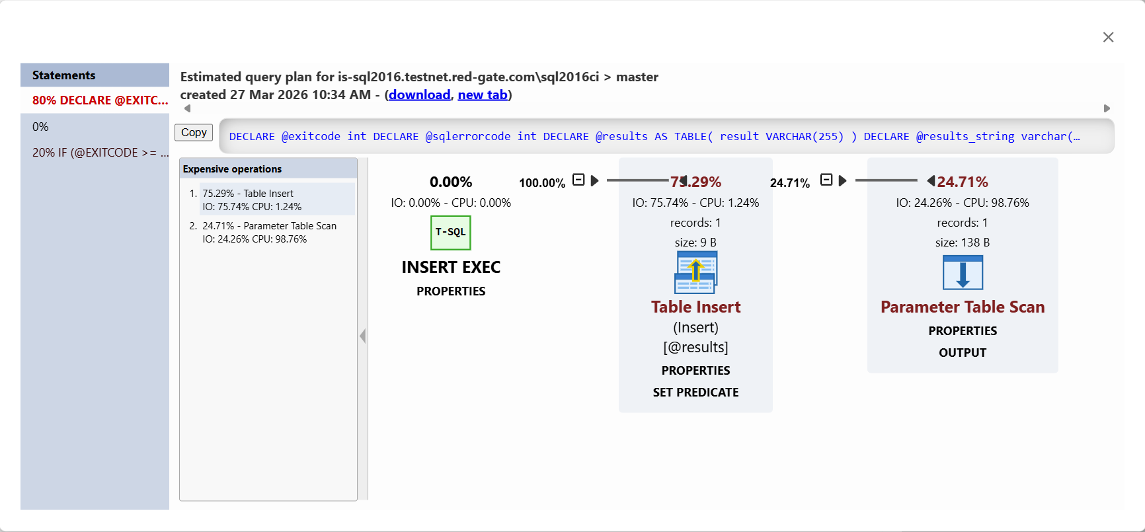Click the Table Insert operator icon
Screen dimensions: 1145x532
coord(695,272)
